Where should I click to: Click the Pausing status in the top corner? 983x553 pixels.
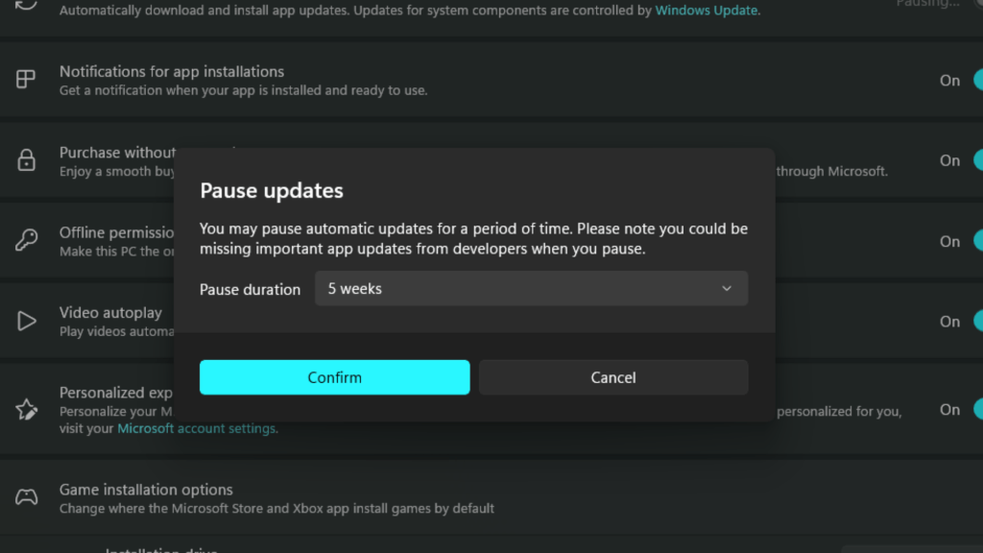click(x=928, y=4)
